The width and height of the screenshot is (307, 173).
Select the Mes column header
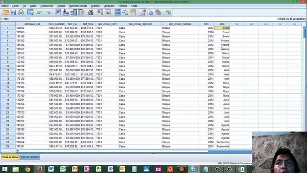tap(222, 24)
